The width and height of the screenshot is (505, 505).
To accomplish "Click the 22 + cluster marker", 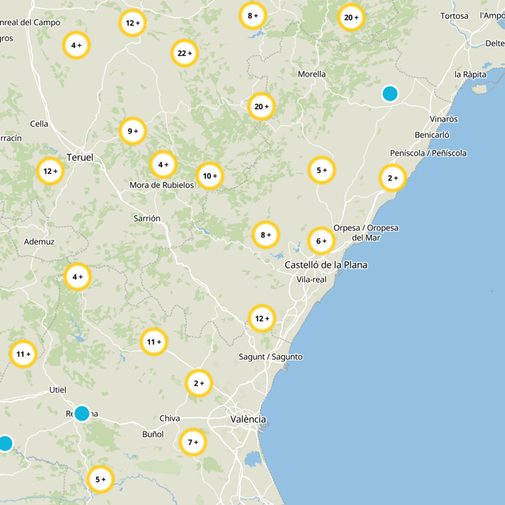I will pyautogui.click(x=184, y=53).
